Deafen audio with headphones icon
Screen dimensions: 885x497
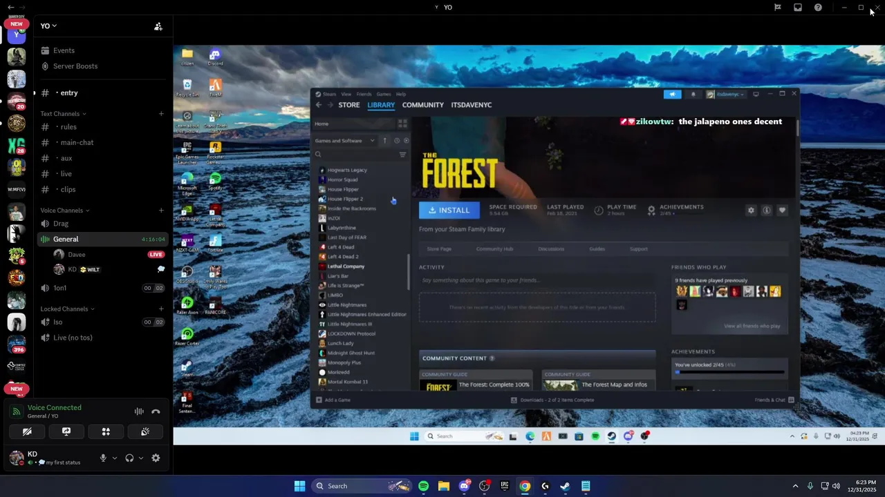click(x=129, y=458)
